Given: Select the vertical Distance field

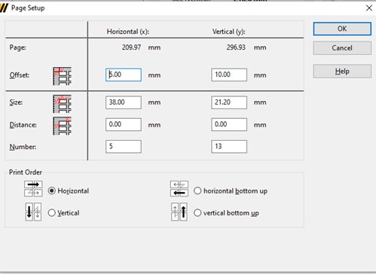Looking at the screenshot, I should [229, 124].
